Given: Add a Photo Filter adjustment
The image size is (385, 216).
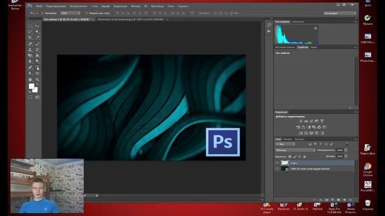Looking at the screenshot, I should tap(314, 127).
